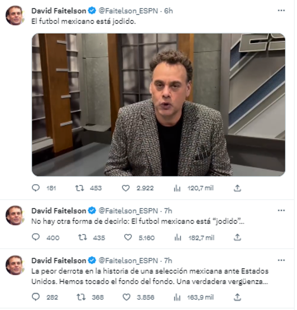
Task: Open the reply icon showing 400 comments
Action: click(x=36, y=238)
